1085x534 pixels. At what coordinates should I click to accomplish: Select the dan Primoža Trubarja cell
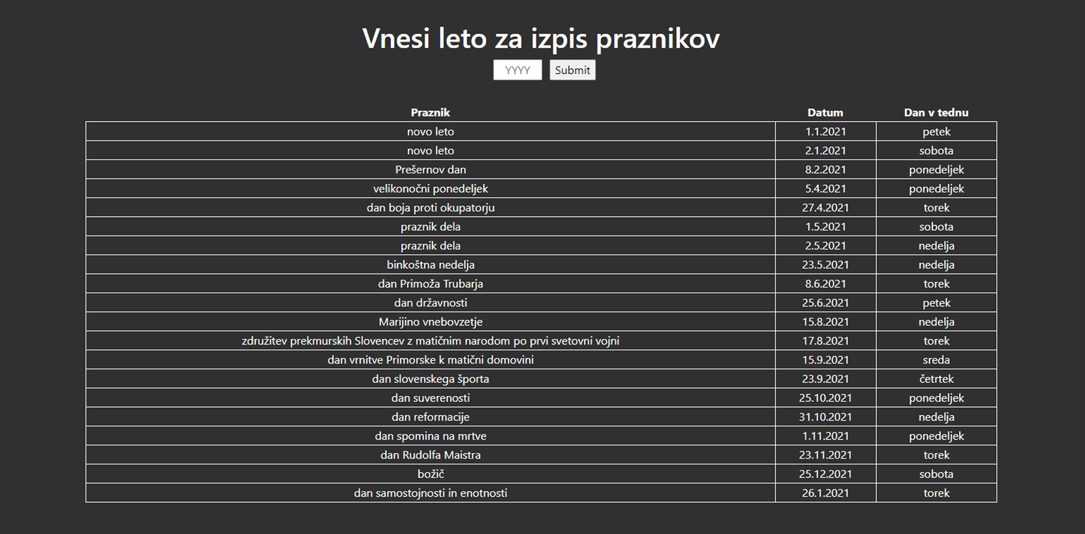point(430,284)
